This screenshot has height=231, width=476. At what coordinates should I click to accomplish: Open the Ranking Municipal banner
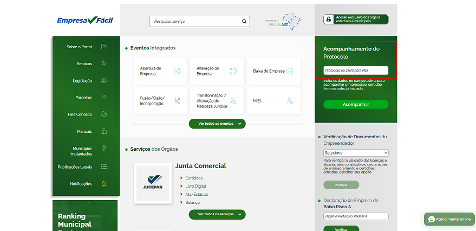pos(85,215)
